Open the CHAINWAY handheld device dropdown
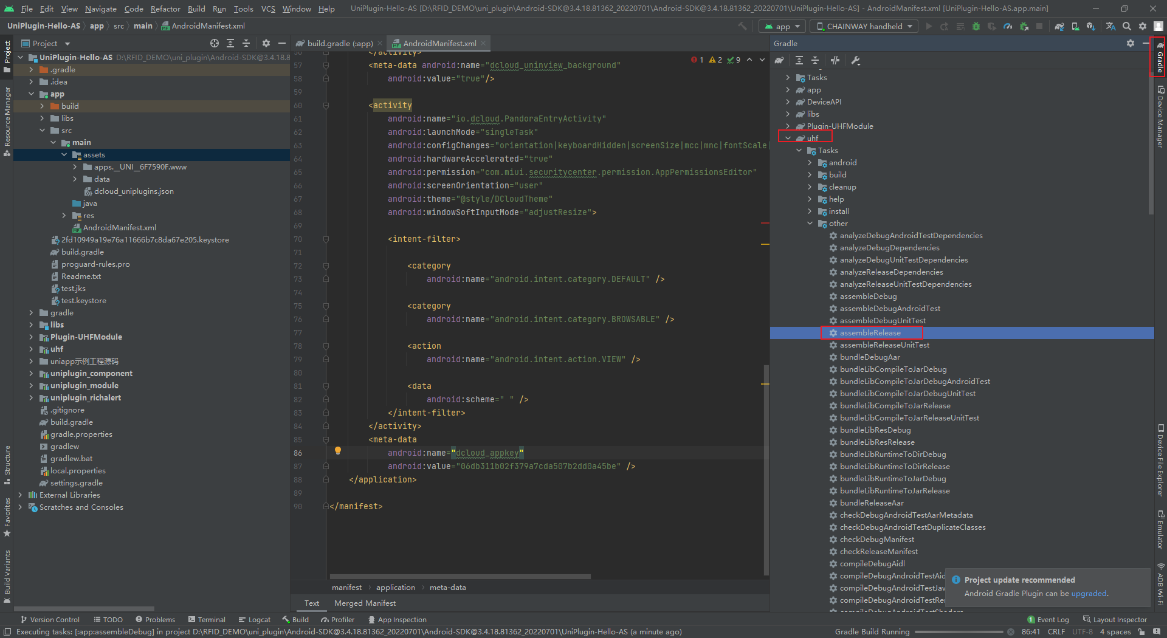1167x638 pixels. pos(865,26)
